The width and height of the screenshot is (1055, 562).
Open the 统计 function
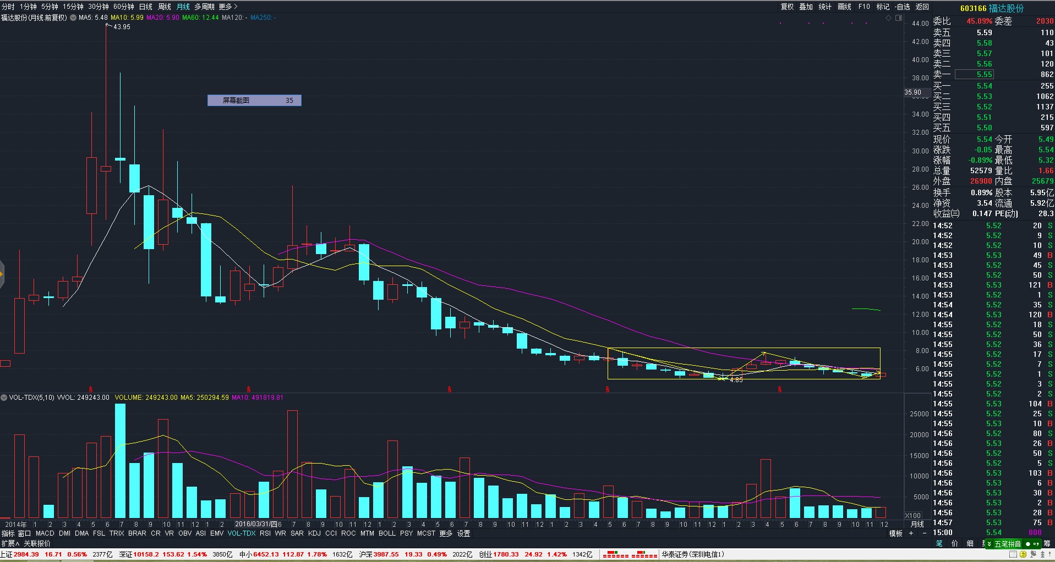click(x=825, y=7)
